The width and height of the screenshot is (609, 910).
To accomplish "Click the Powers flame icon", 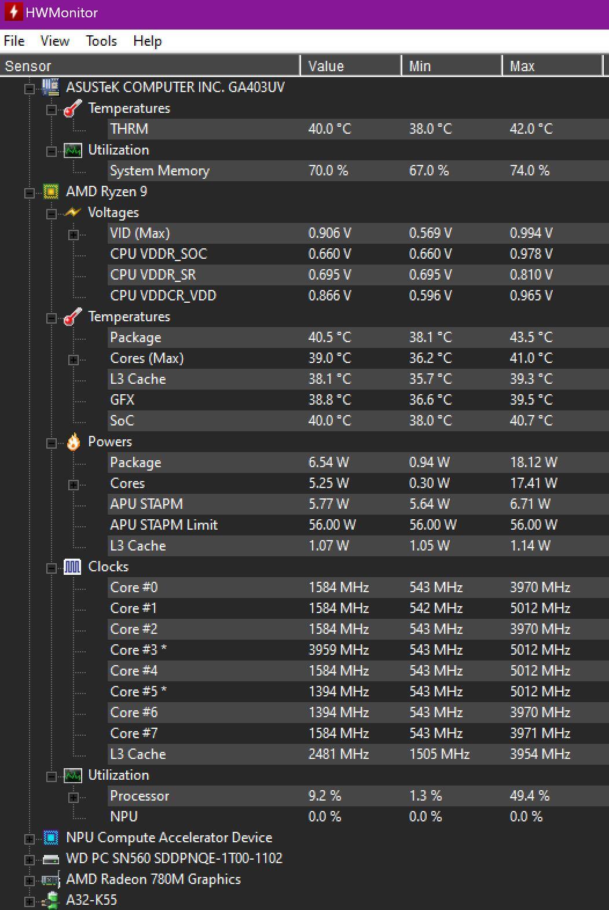I will click(73, 442).
